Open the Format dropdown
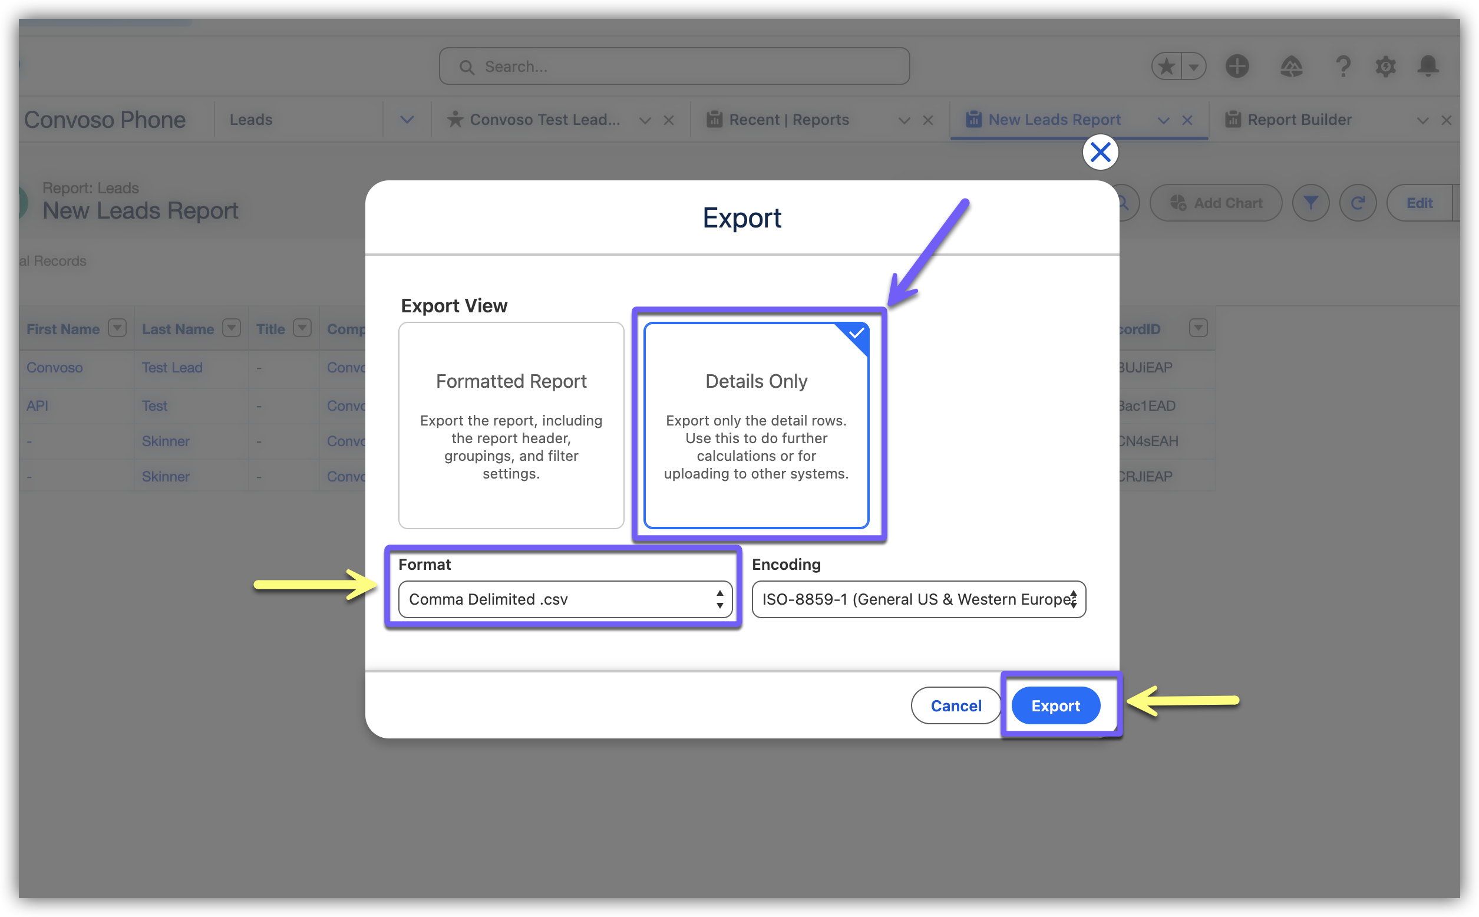 click(565, 599)
